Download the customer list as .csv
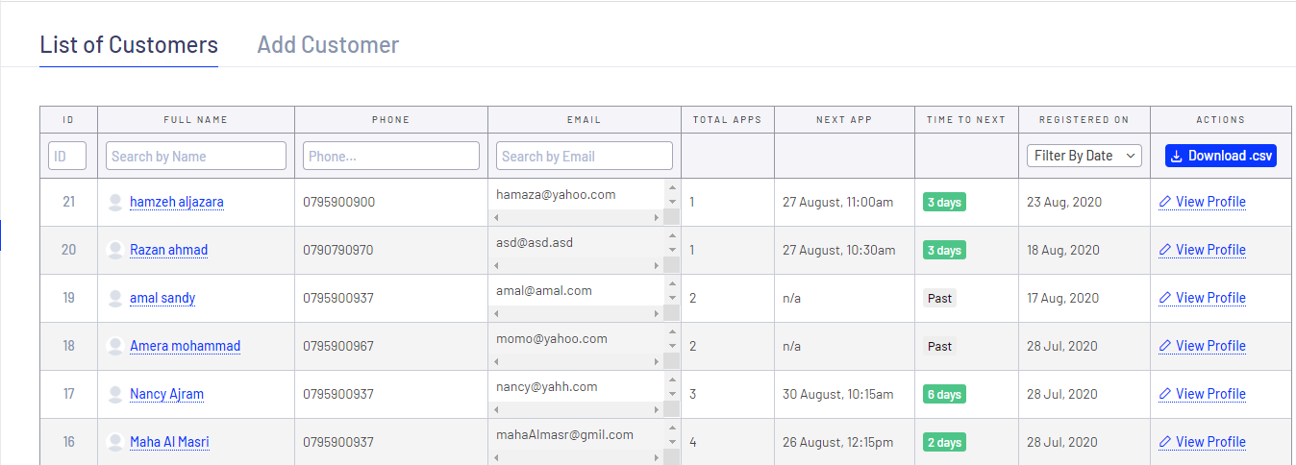Image resolution: width=1296 pixels, height=465 pixels. [x=1221, y=156]
